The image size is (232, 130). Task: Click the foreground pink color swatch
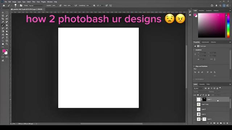point(4,51)
